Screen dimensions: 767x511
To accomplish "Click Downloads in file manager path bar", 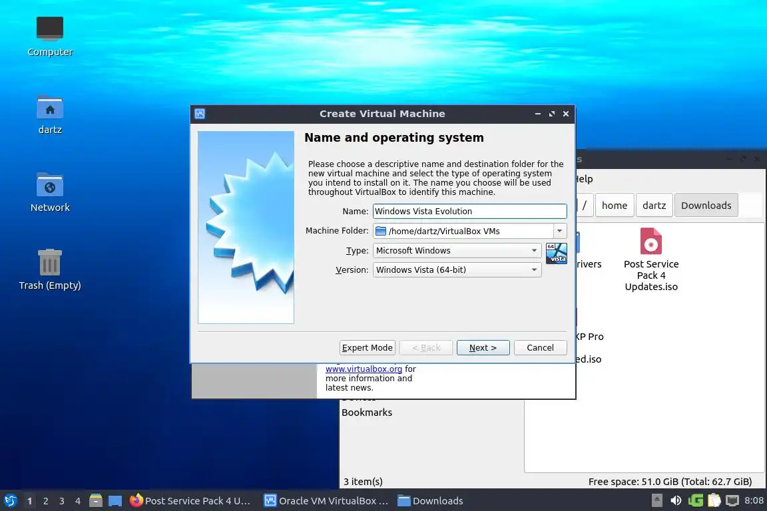I will 706,206.
